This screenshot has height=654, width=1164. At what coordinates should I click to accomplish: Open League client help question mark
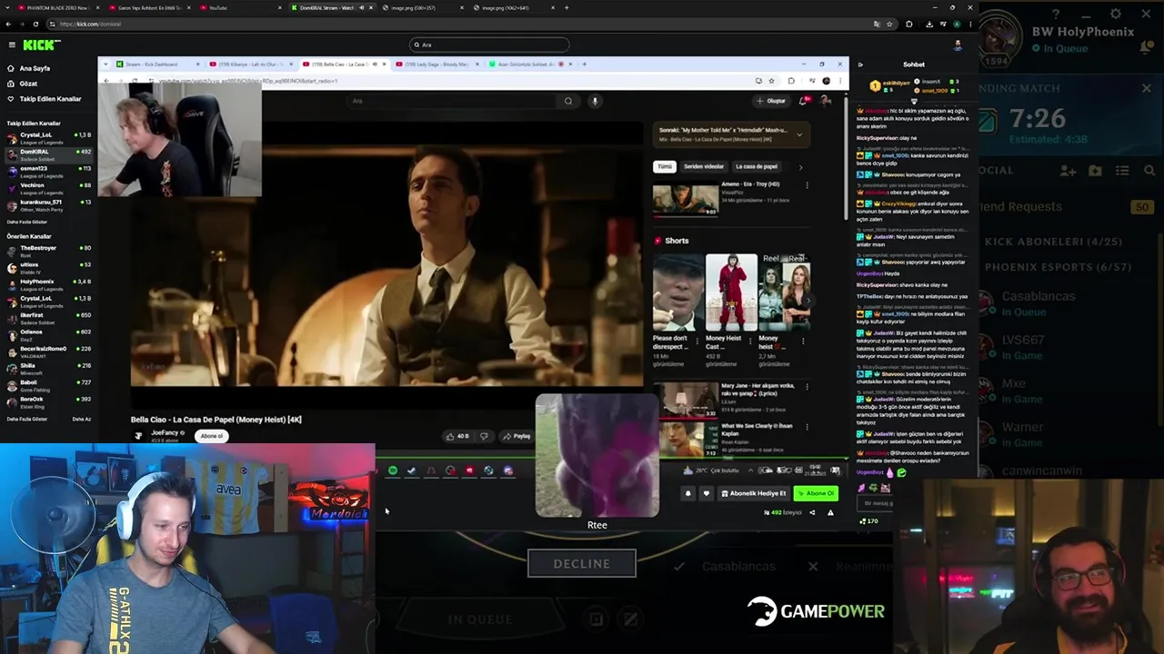(x=1055, y=15)
